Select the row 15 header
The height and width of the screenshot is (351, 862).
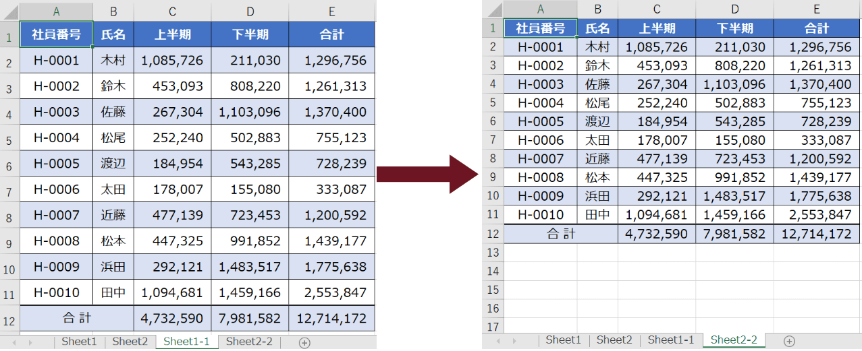(x=493, y=290)
